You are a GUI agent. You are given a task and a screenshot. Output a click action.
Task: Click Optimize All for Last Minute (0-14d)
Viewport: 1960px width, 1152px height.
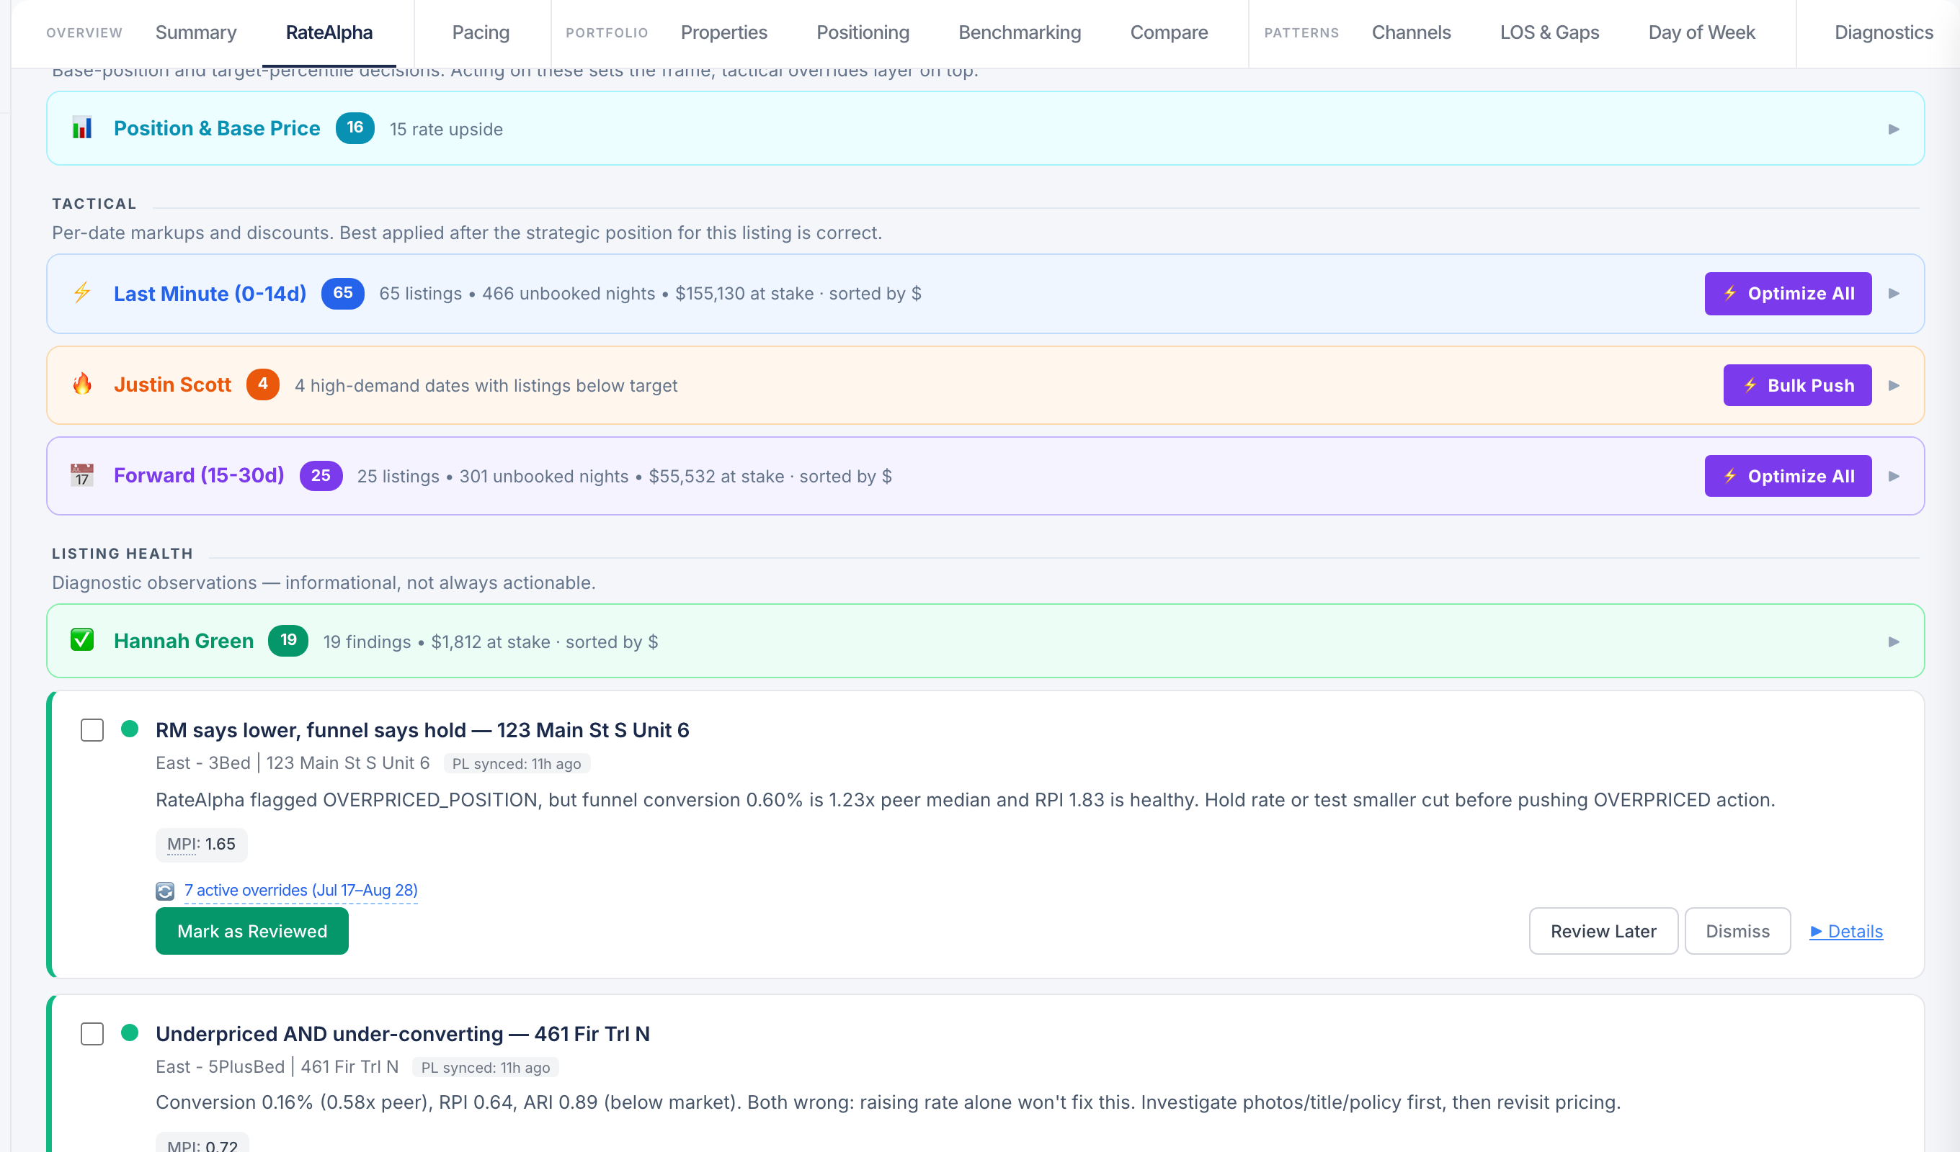1788,293
